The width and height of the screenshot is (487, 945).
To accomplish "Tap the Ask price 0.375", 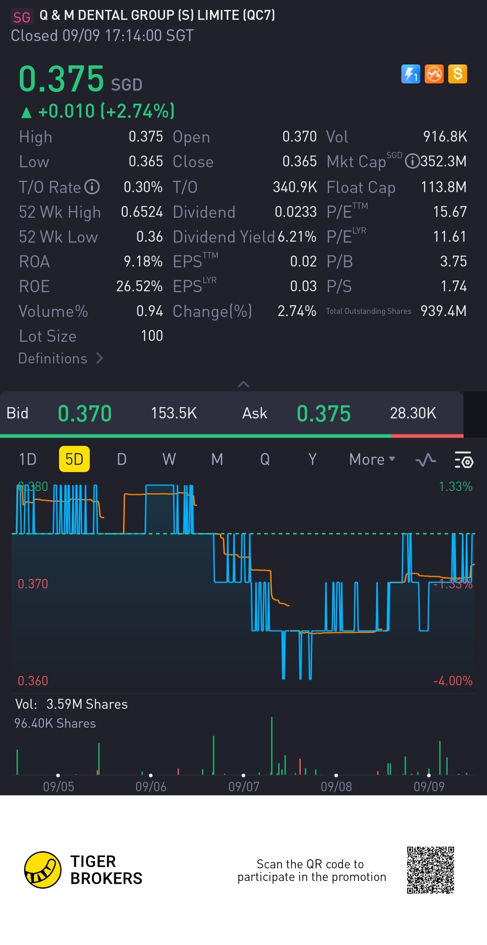I will point(323,413).
